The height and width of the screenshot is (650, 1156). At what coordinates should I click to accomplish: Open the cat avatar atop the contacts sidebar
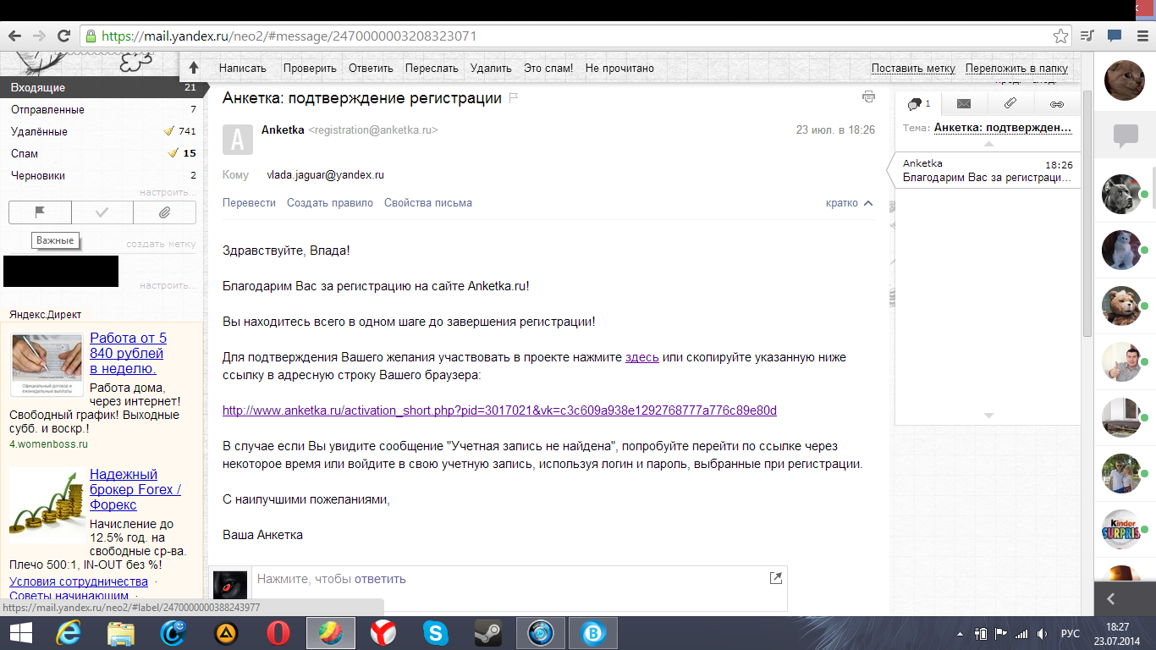[x=1125, y=80]
